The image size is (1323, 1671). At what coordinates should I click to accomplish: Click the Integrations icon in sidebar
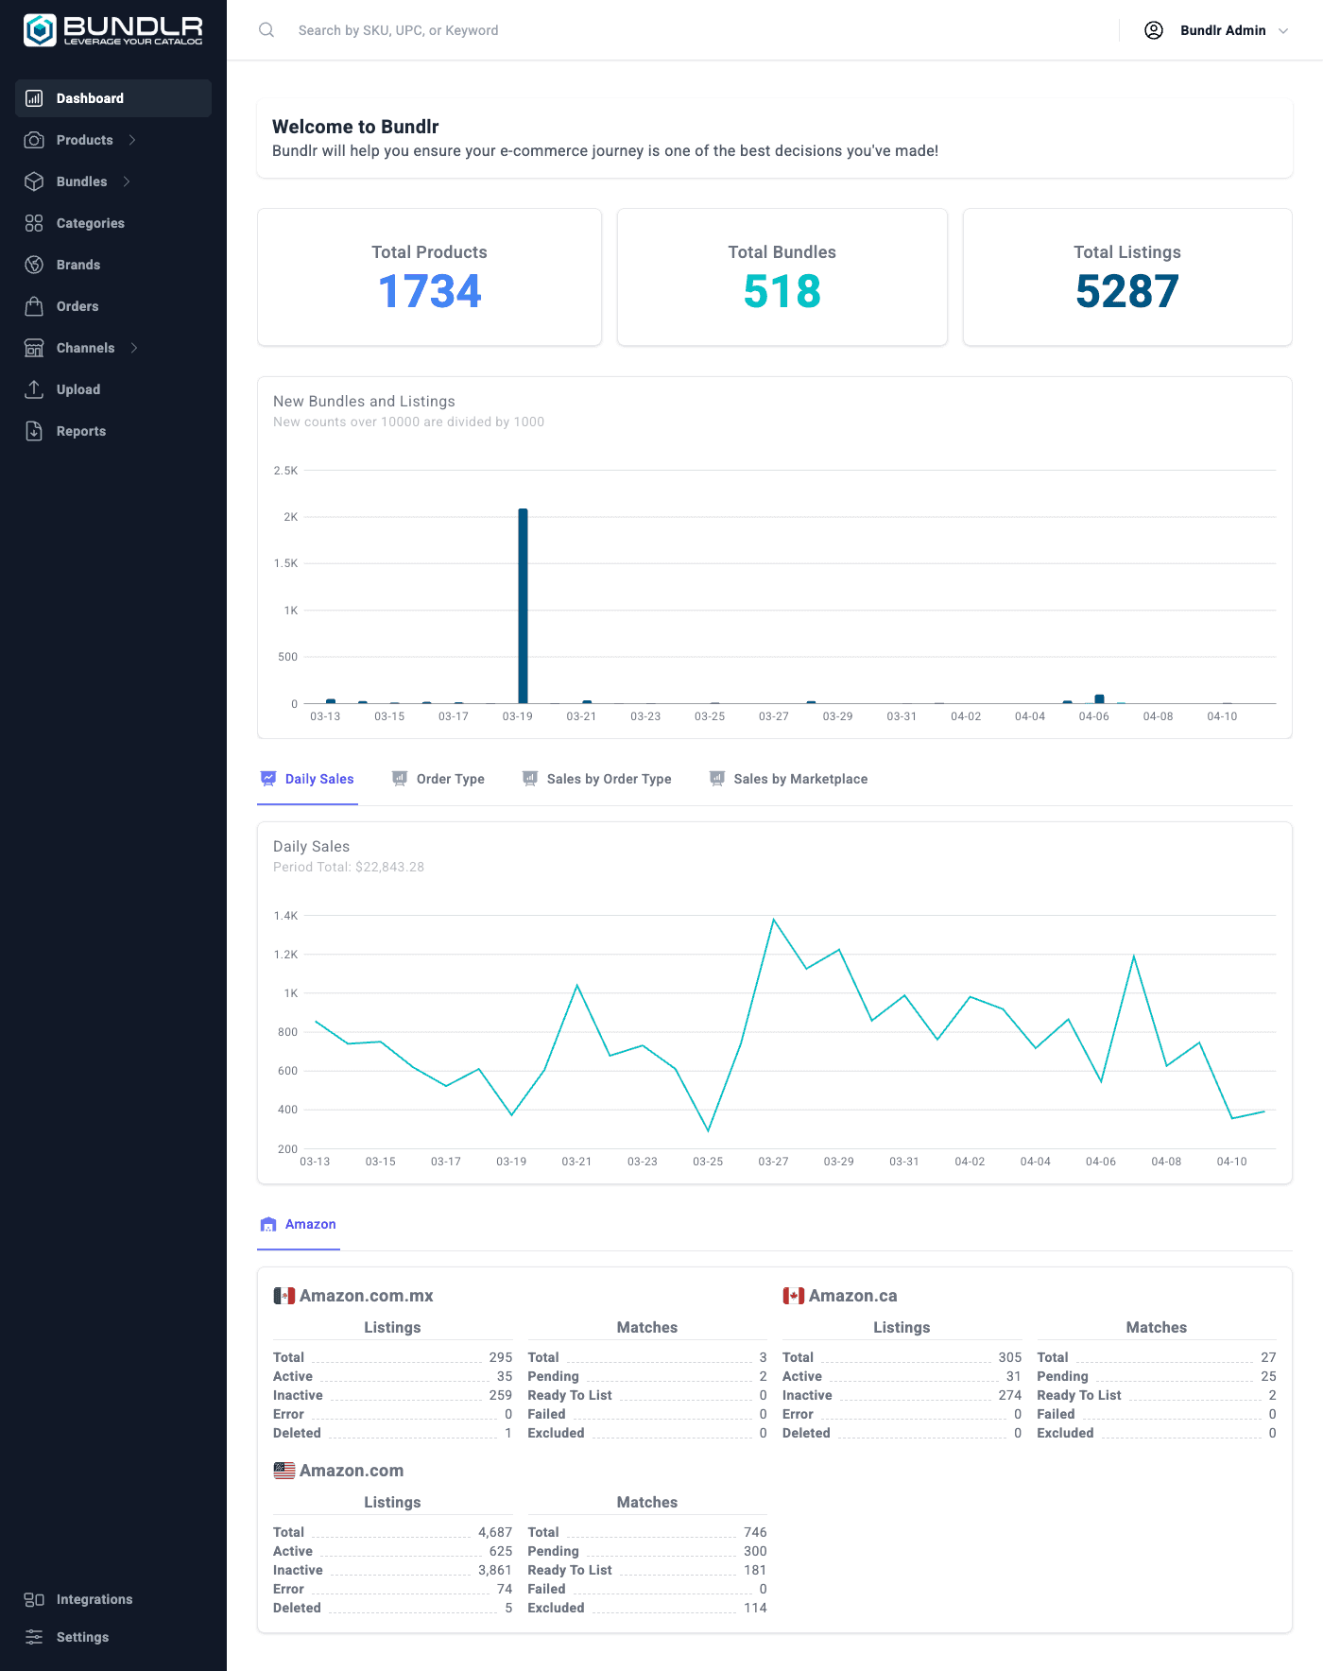pyautogui.click(x=34, y=1599)
